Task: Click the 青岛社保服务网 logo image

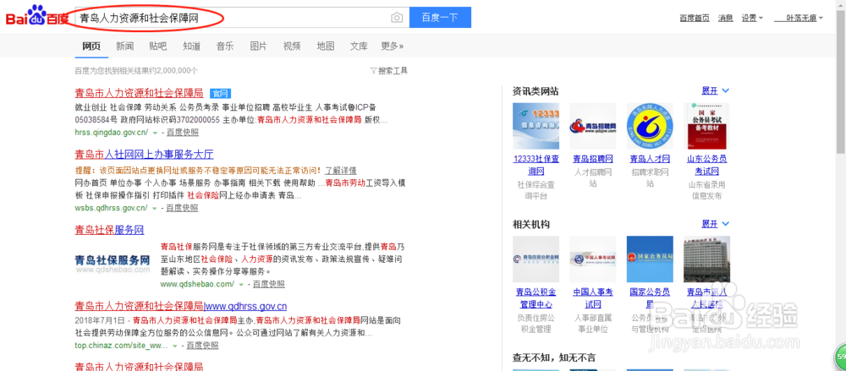Action: [x=113, y=264]
